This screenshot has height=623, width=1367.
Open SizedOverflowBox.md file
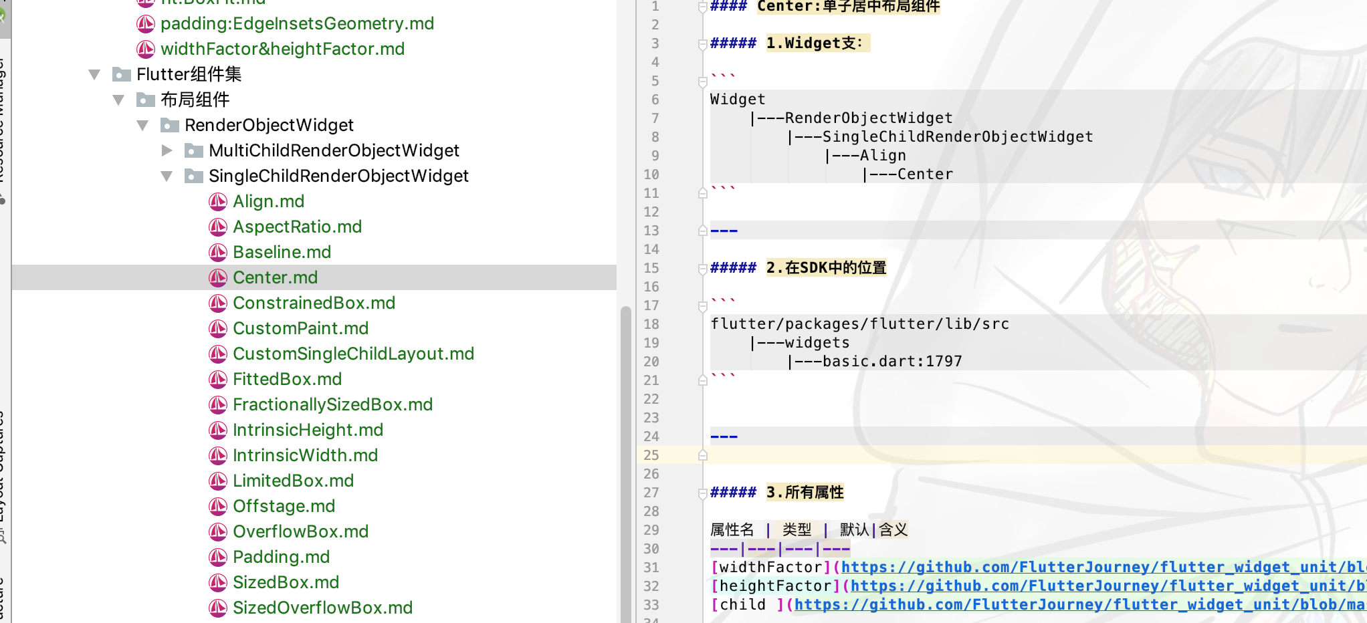pos(322,608)
